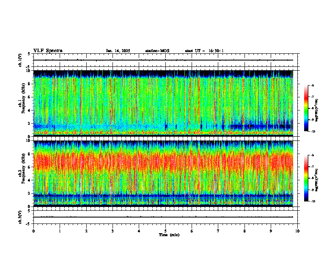Click the ch.1 color bar log(PSD) label
335x259 pixels.
(316, 110)
